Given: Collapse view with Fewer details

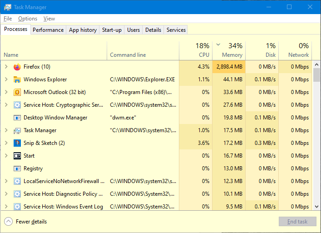Looking at the screenshot, I should (25, 222).
